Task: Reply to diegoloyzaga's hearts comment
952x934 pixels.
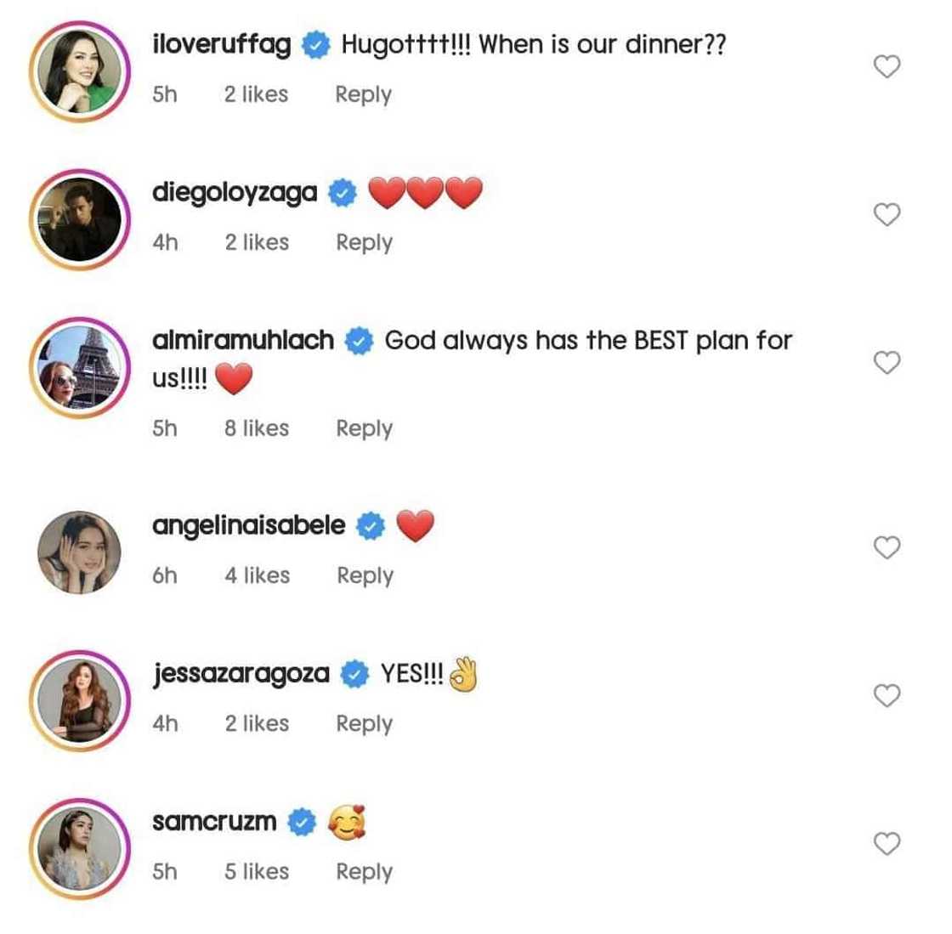Action: pos(364,242)
